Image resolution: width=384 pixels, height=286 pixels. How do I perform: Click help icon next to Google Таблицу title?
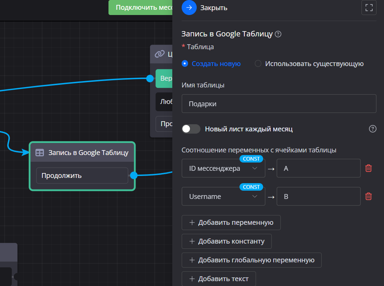click(278, 34)
